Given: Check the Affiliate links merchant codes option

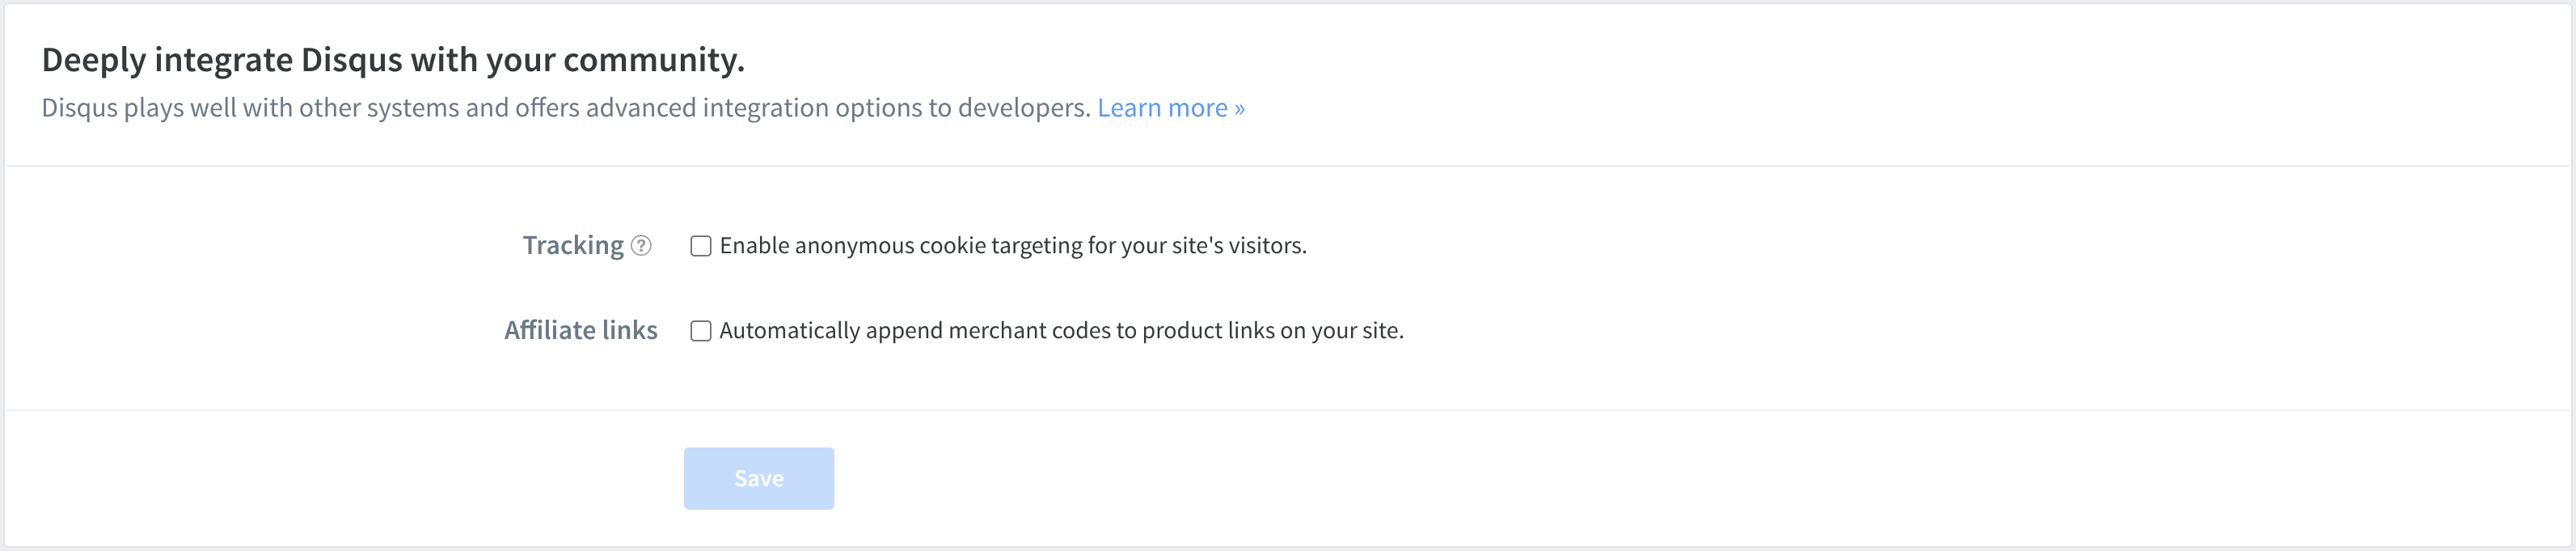Looking at the screenshot, I should coord(700,330).
